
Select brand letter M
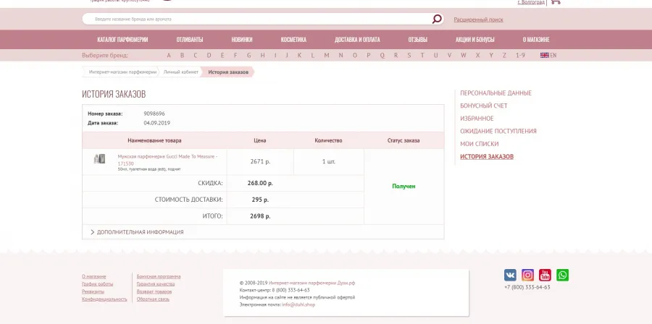point(327,55)
